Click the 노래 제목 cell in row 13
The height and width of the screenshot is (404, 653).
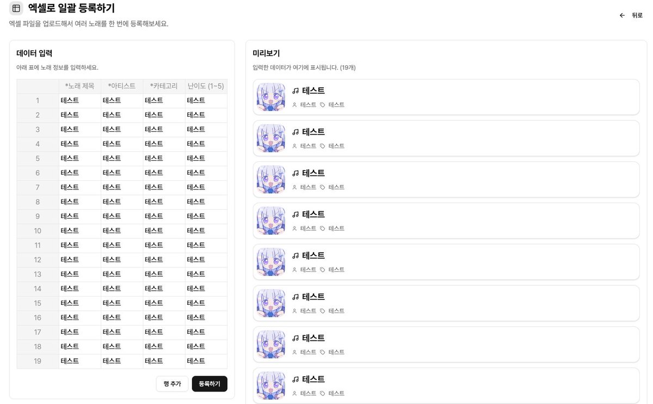[80, 274]
